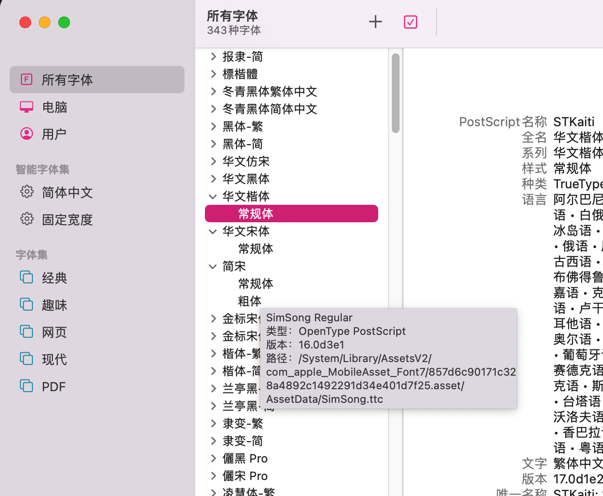
Task: Open the 经典 collection icon
Action: coord(27,278)
